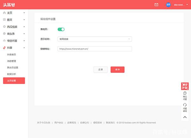Expand the 图文 menu arrow
Viewport: 191px width, 138px height.
[x=24, y=20]
